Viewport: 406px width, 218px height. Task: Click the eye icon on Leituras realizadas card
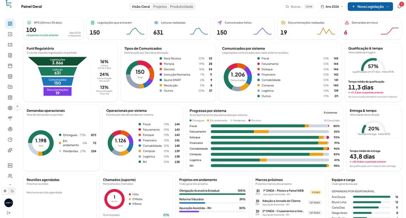(x=156, y=23)
